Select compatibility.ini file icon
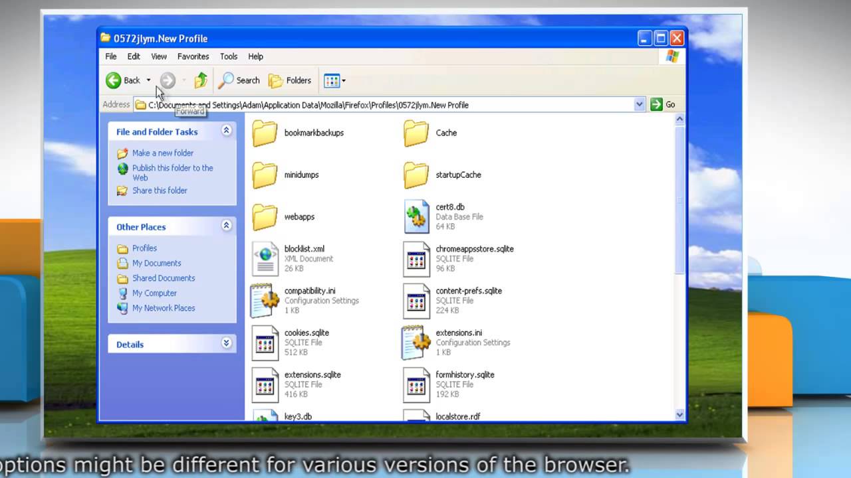The image size is (851, 478). click(x=265, y=301)
